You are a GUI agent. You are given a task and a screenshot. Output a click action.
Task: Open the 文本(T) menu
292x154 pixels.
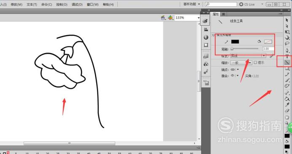32,5
